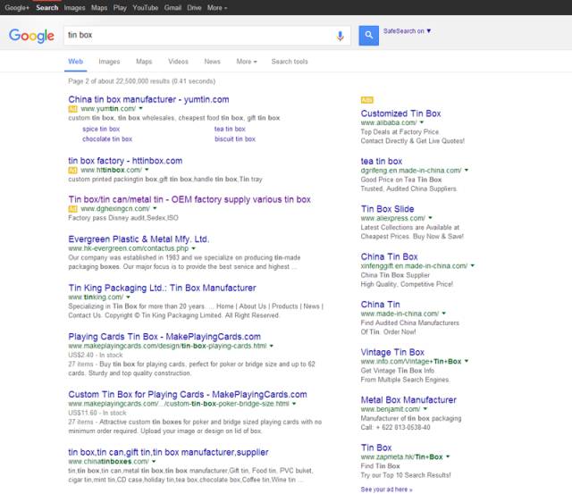Click the Google logo

coord(31,36)
